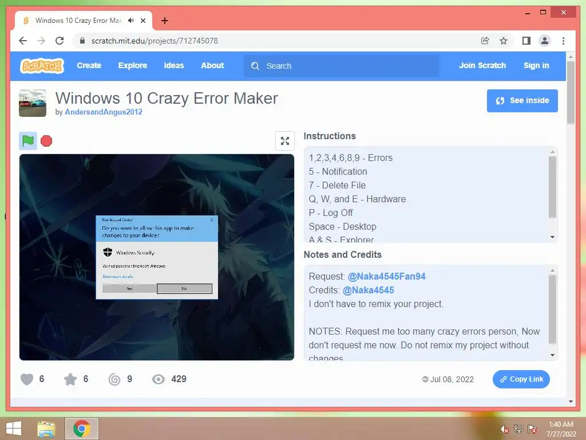Open Chrome profile avatar menu
The image size is (586, 440).
coord(545,41)
